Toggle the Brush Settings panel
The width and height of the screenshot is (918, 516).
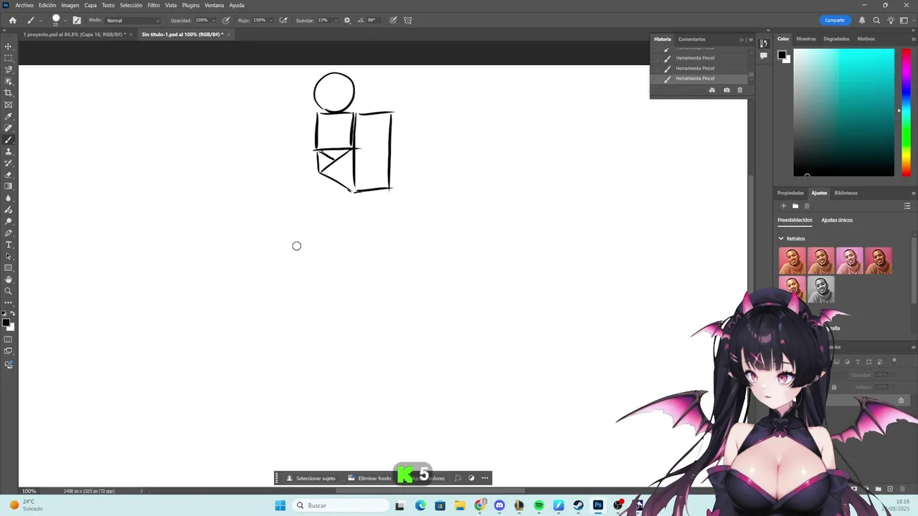click(77, 20)
